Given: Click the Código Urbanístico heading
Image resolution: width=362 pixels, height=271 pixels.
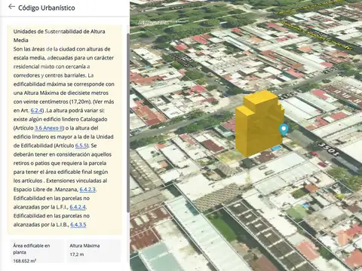Looking at the screenshot, I should pos(47,8).
